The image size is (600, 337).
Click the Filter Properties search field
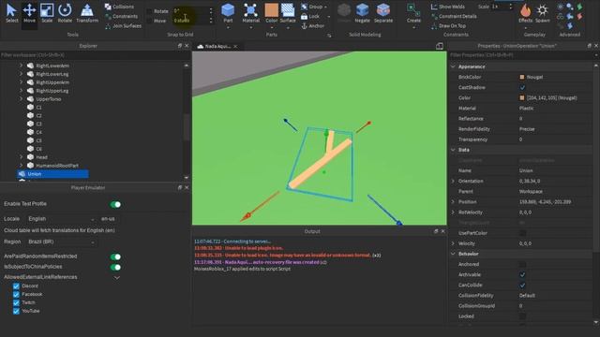point(522,55)
